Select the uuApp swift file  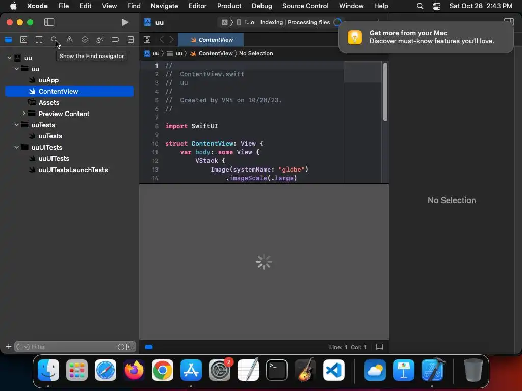point(48,80)
